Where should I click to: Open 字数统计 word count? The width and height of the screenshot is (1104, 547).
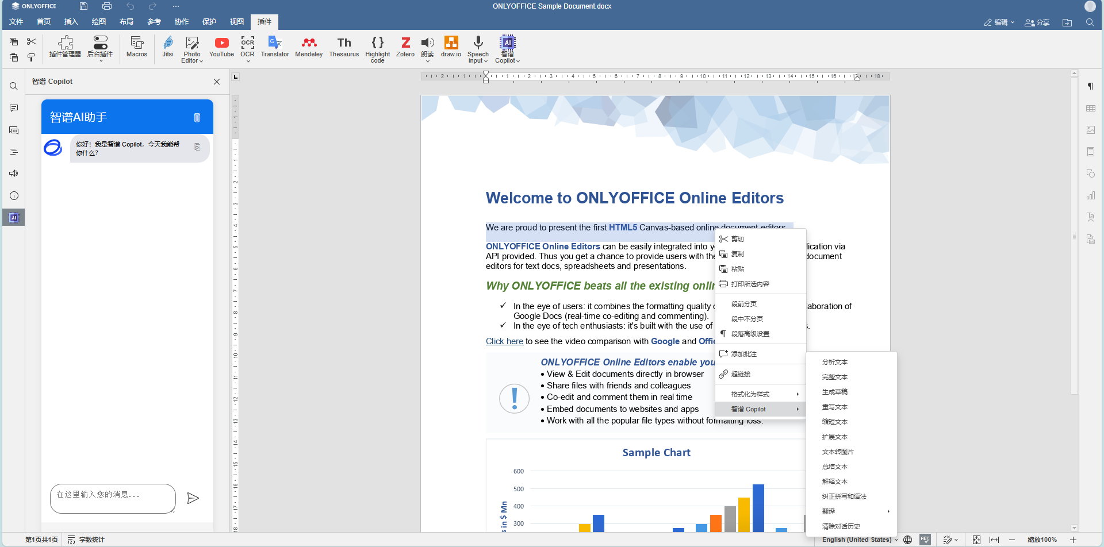click(x=86, y=540)
